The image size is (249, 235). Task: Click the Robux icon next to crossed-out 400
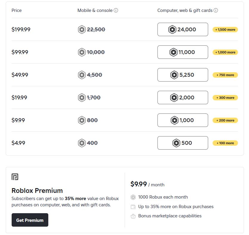[81, 143]
